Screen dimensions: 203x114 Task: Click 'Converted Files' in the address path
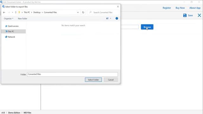(50, 12)
